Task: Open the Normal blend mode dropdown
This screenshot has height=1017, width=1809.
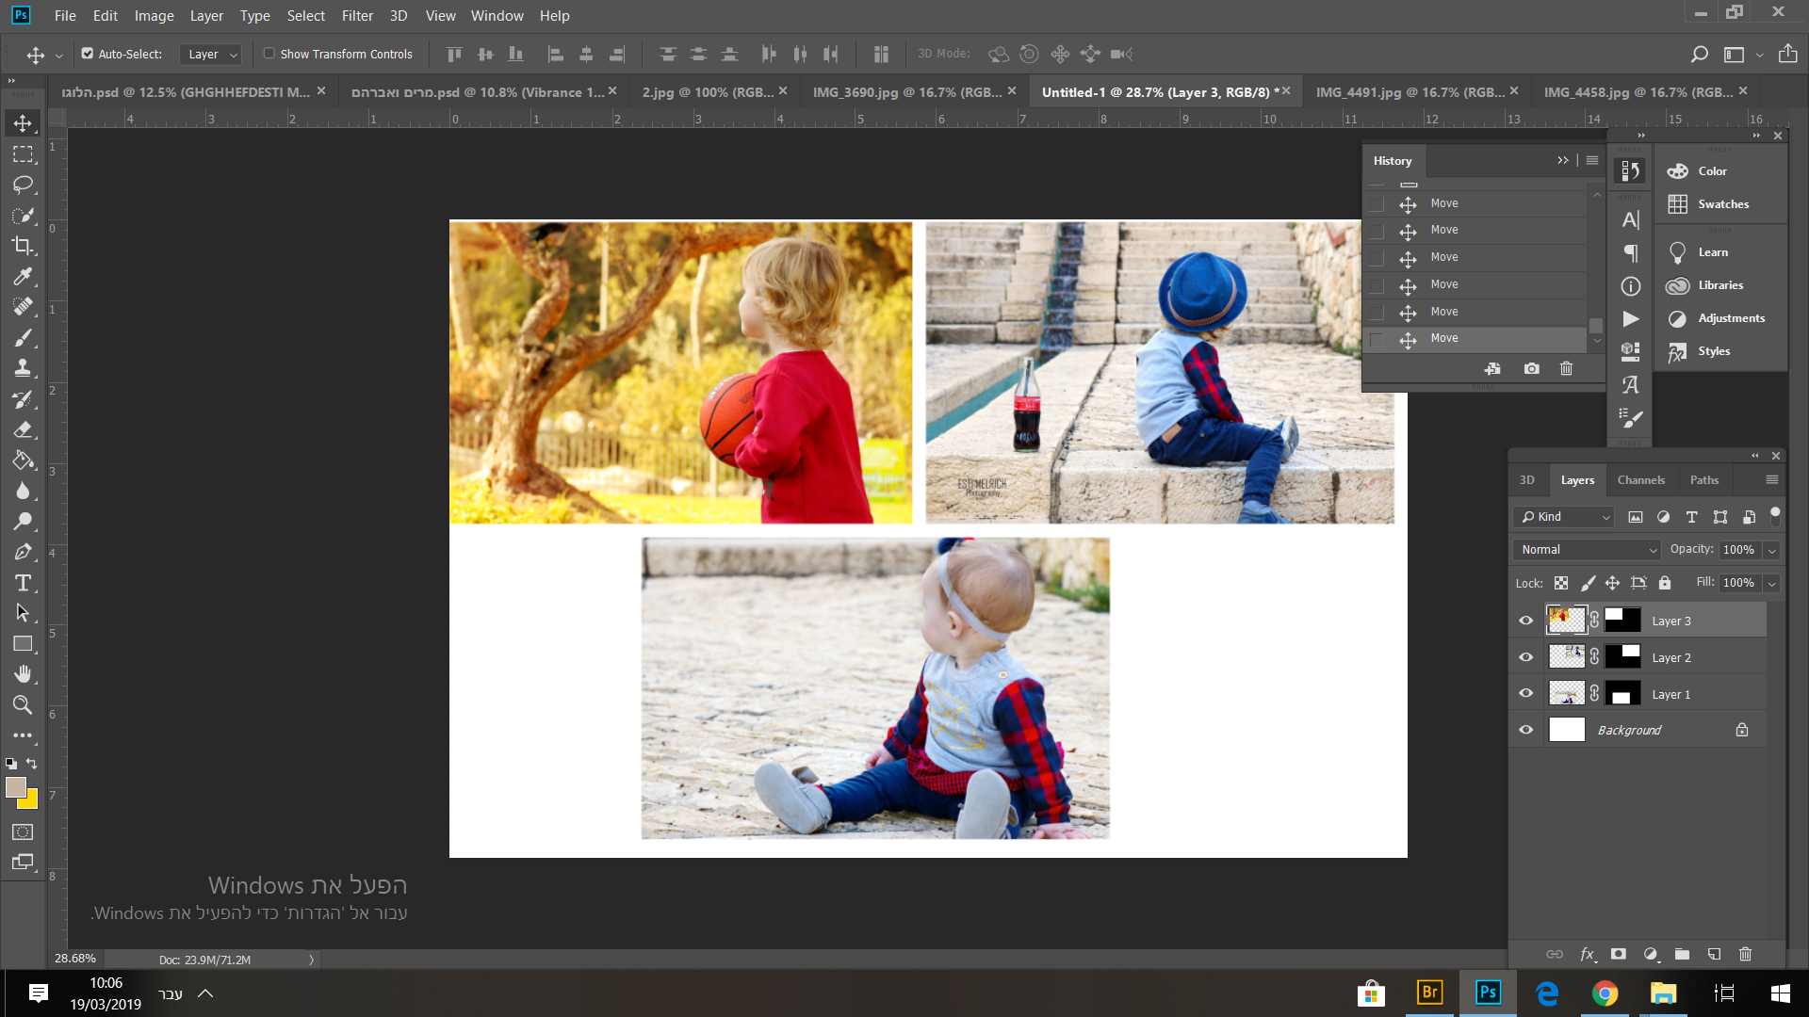Action: pos(1588,549)
